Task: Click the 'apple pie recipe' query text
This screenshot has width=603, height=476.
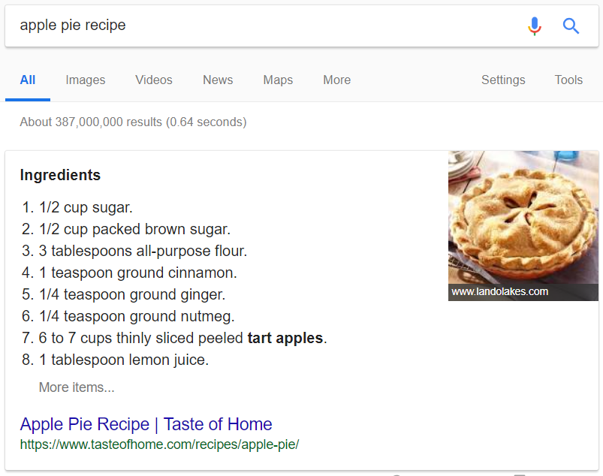Action: tap(72, 25)
